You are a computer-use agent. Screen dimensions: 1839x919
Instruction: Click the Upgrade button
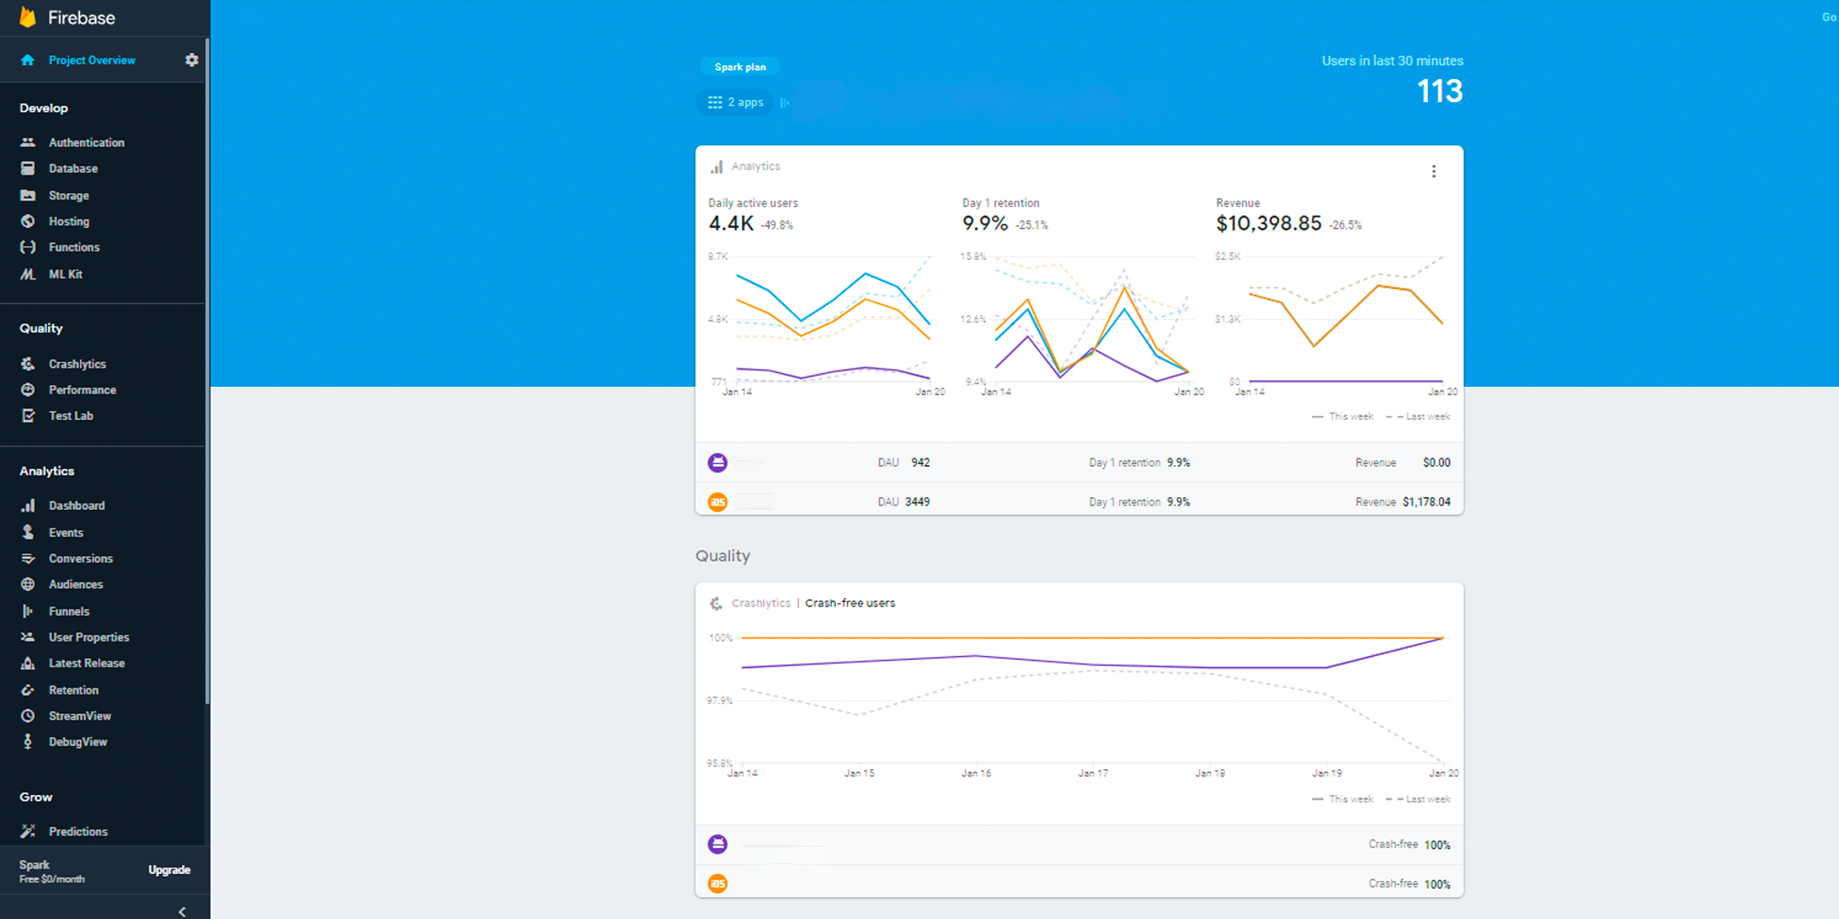point(169,870)
